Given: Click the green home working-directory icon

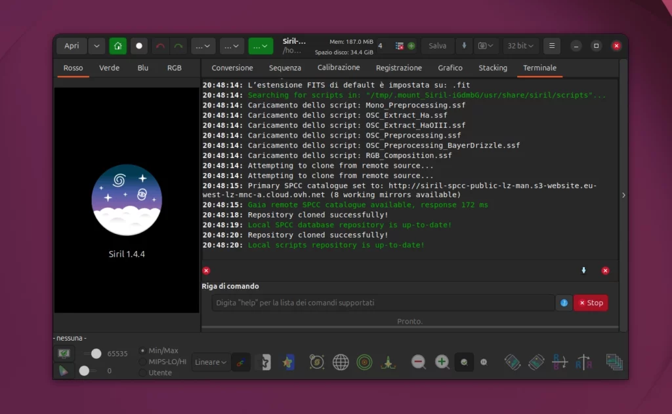Looking at the screenshot, I should (118, 46).
